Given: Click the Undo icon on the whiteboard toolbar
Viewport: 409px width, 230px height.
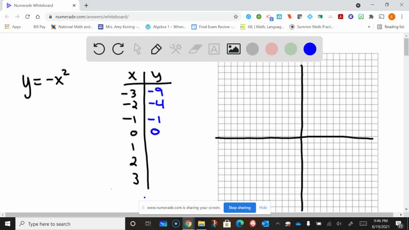Looking at the screenshot, I should [x=99, y=49].
